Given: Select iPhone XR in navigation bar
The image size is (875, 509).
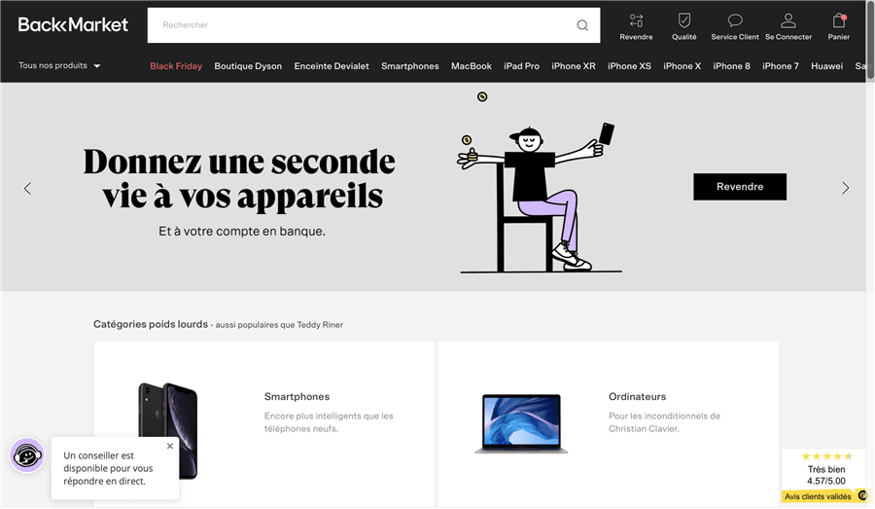Looking at the screenshot, I should pyautogui.click(x=573, y=66).
